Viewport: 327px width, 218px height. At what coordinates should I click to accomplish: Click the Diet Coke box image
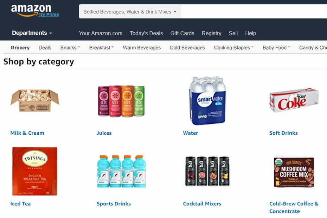(x=294, y=100)
